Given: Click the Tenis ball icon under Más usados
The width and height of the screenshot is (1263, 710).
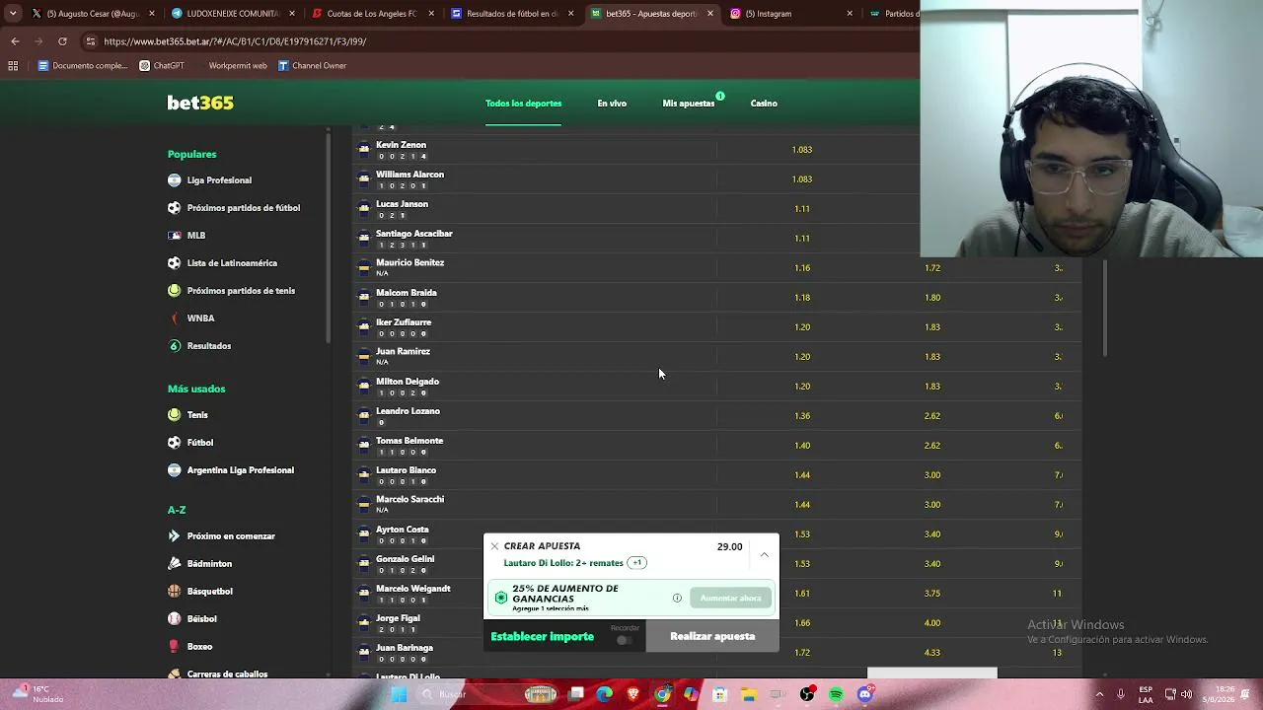Looking at the screenshot, I should [x=175, y=415].
